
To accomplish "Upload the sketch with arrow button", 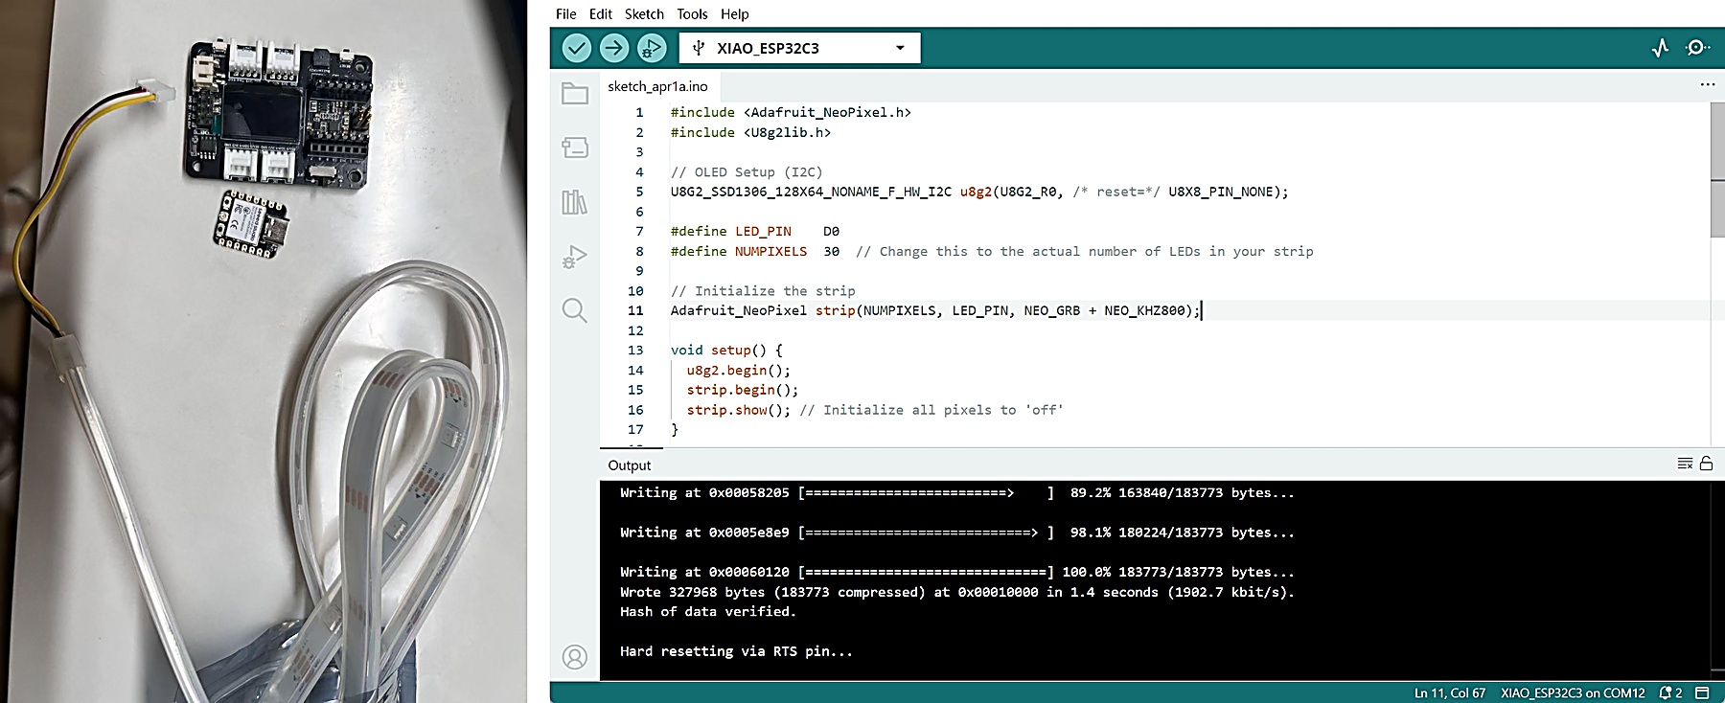I will pyautogui.click(x=613, y=48).
